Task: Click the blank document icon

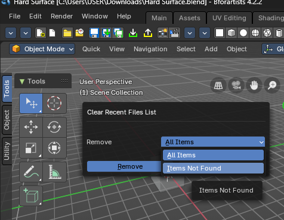Action: pyautogui.click(x=52, y=33)
